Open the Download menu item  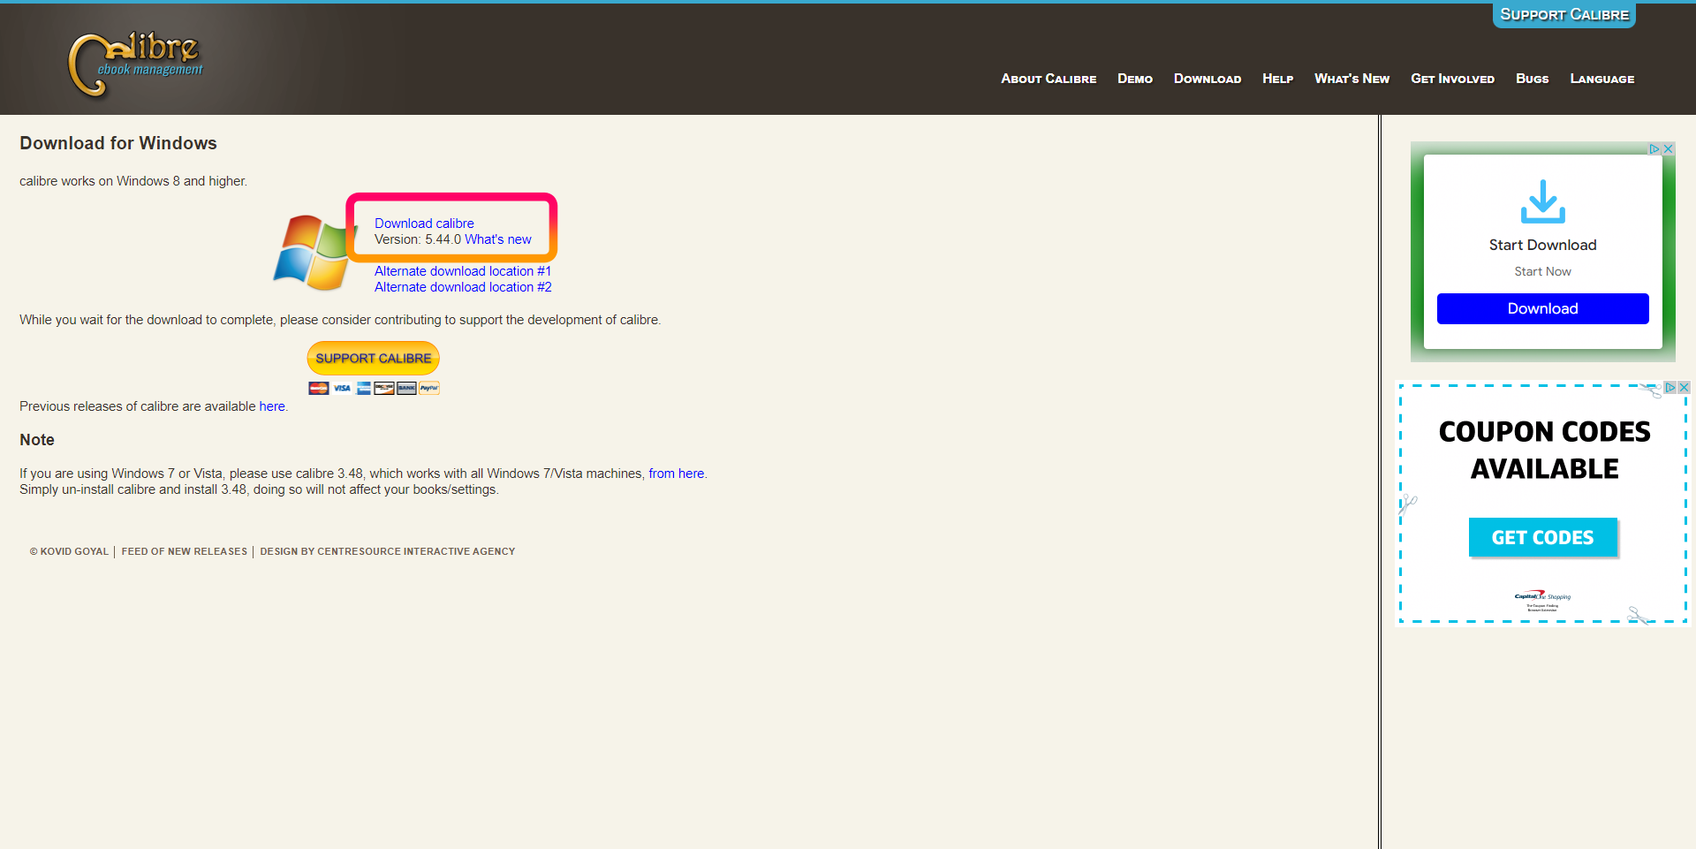pyautogui.click(x=1208, y=79)
